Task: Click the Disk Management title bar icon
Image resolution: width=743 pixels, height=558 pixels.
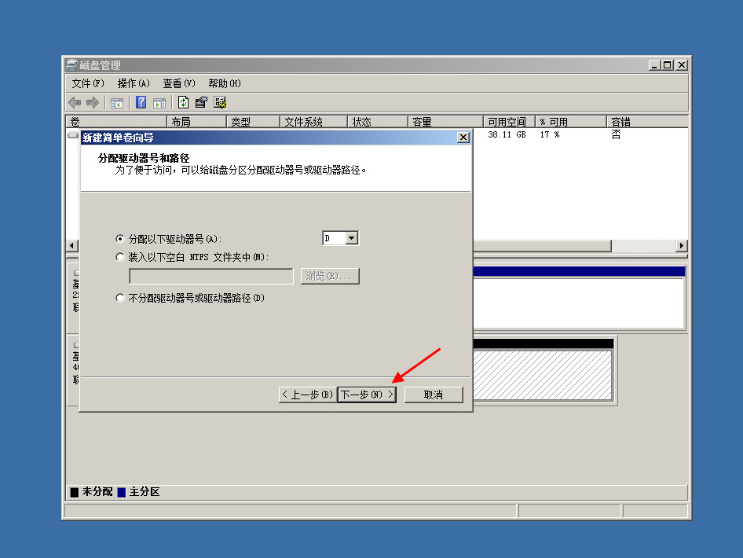Action: point(71,65)
